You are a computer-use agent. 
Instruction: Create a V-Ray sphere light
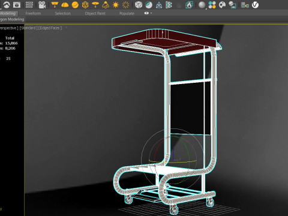point(75,5)
